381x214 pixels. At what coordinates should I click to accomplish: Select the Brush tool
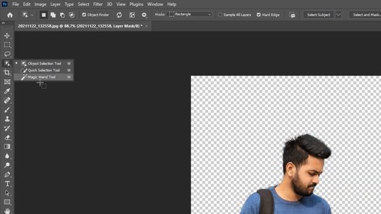coord(7,109)
